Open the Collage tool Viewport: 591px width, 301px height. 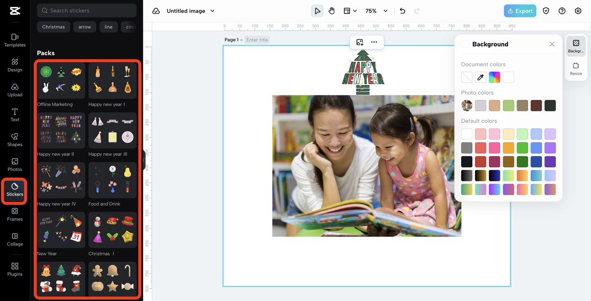[x=15, y=239]
